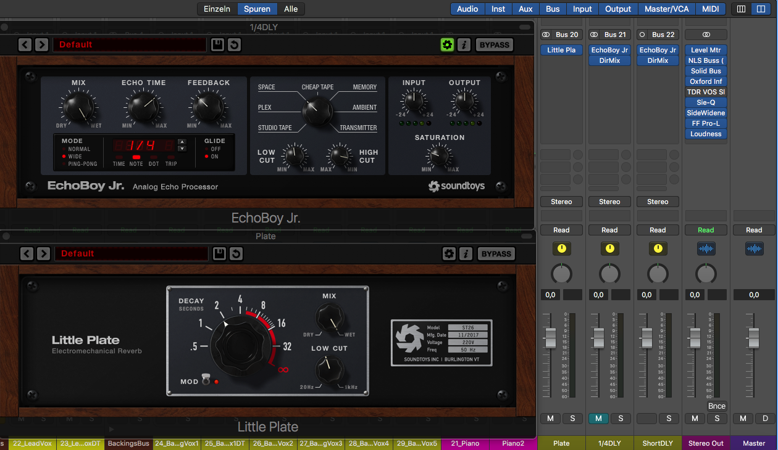Bypass the Little Plate plugin
The height and width of the screenshot is (450, 778).
click(x=496, y=253)
